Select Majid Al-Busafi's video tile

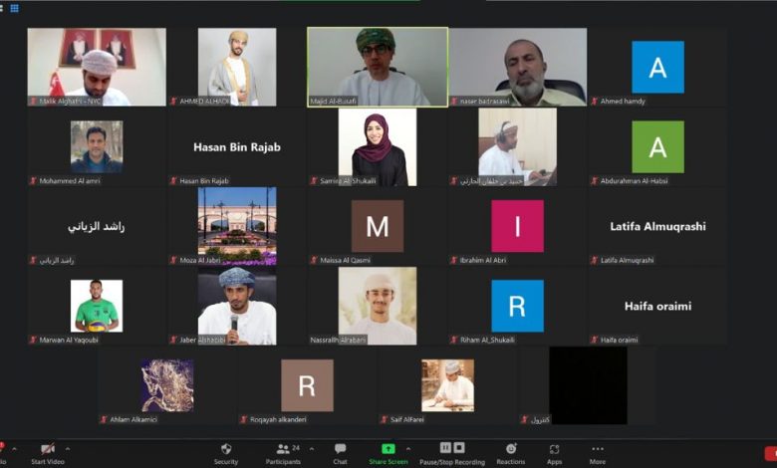coord(377,66)
